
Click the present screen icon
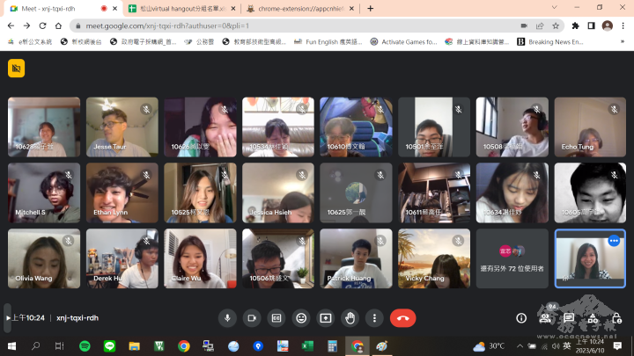click(326, 317)
